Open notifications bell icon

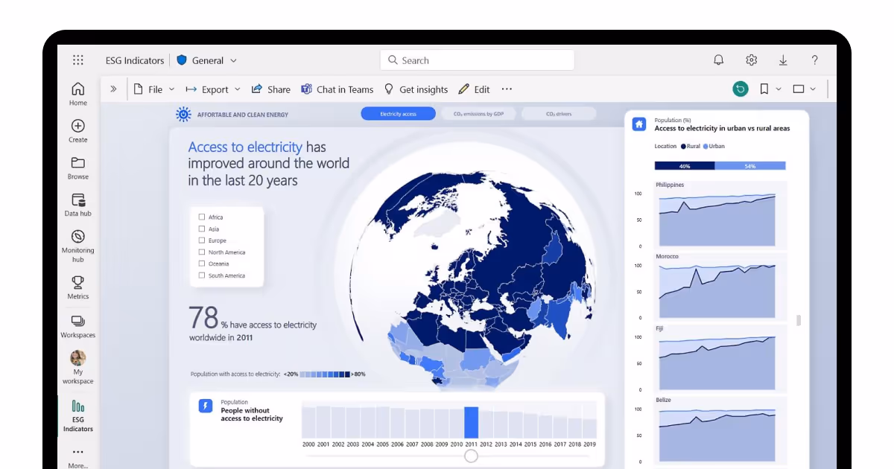point(719,60)
